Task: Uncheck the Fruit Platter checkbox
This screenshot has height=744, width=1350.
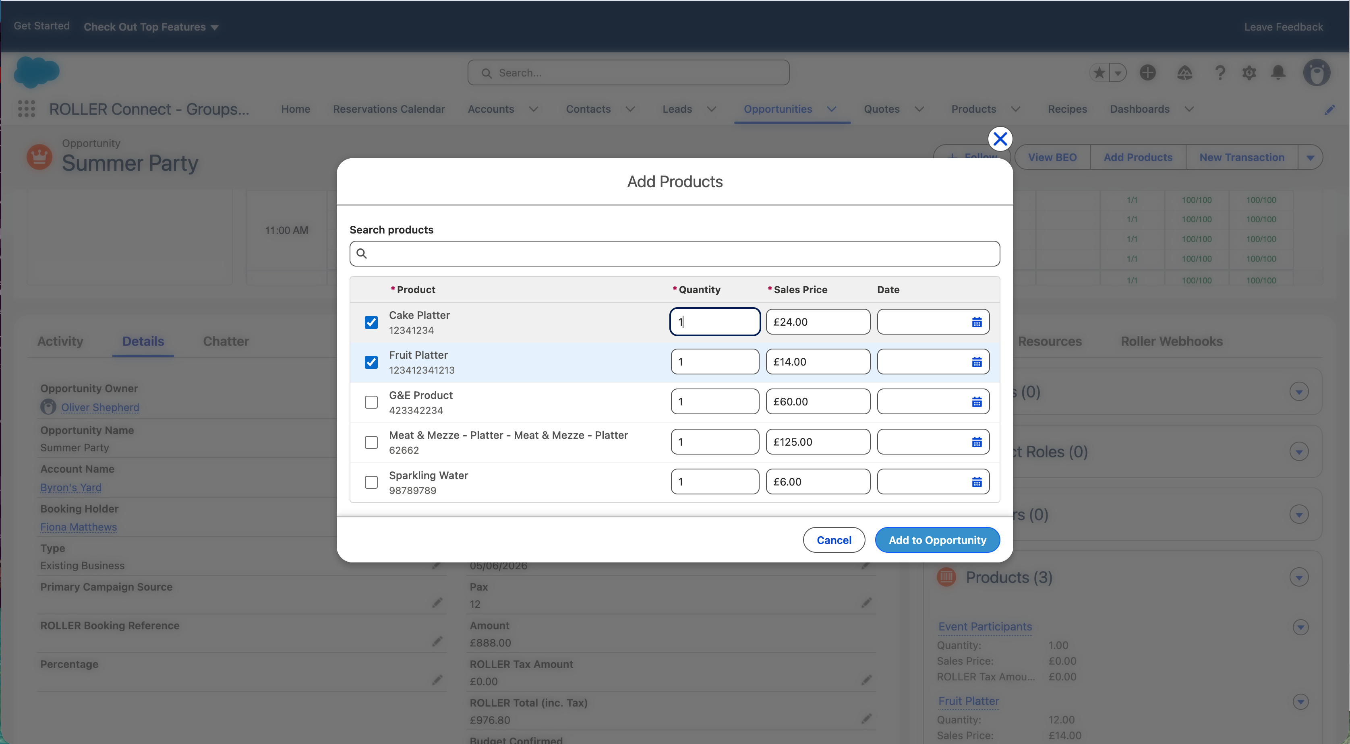Action: point(371,362)
